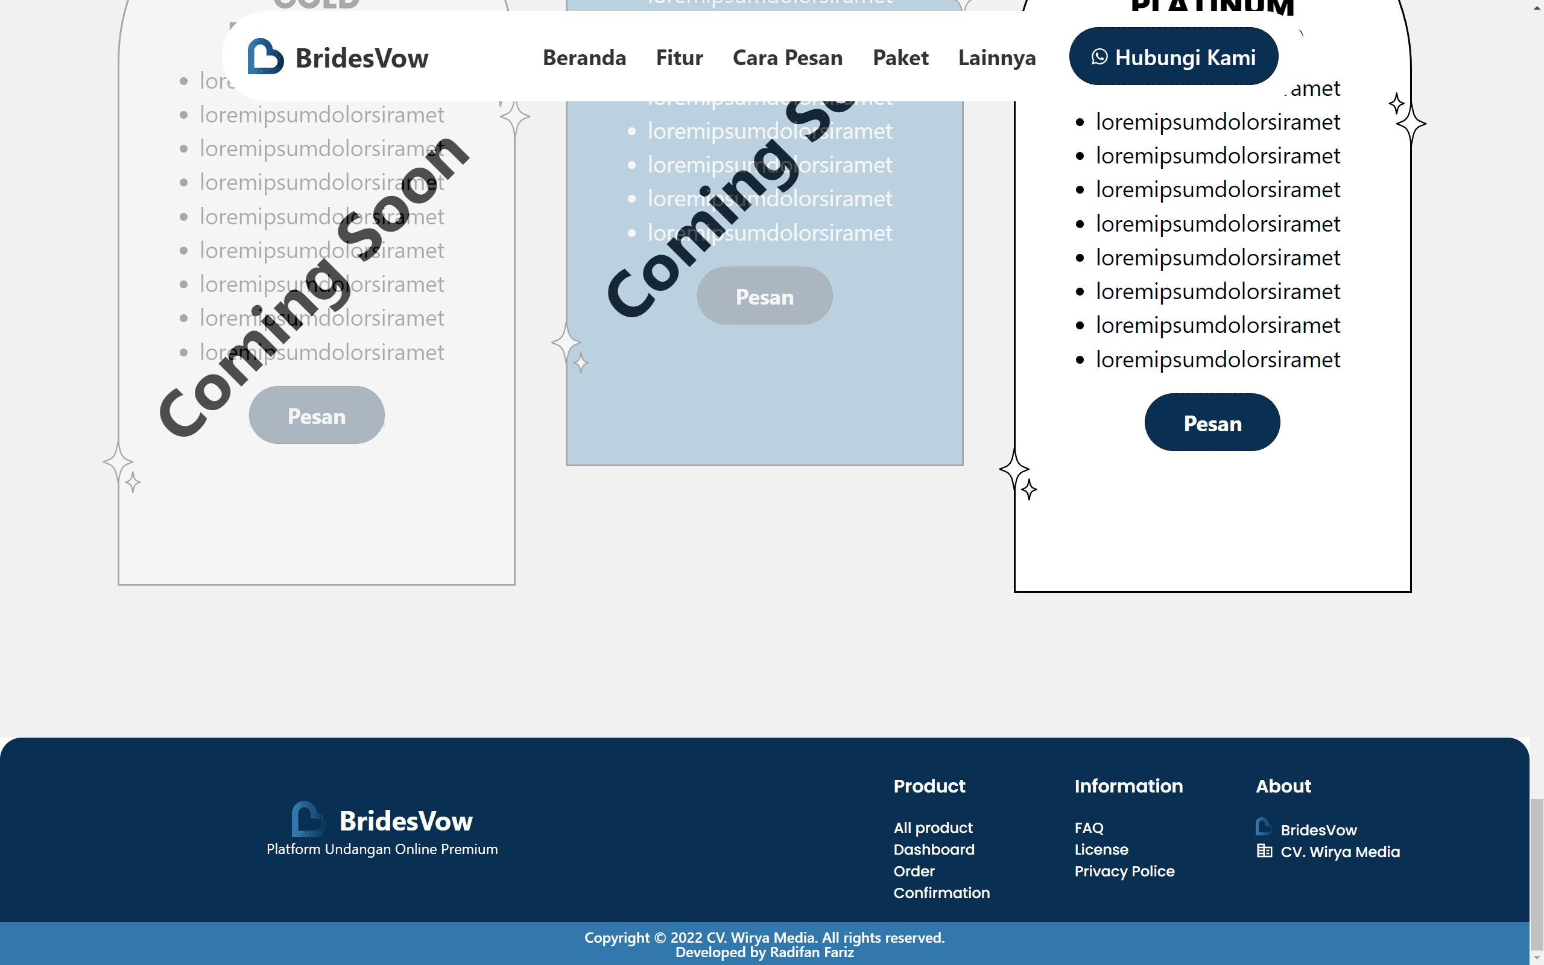Click the vertical scrollbar thumb
This screenshot has width=1544, height=965.
[x=1537, y=875]
